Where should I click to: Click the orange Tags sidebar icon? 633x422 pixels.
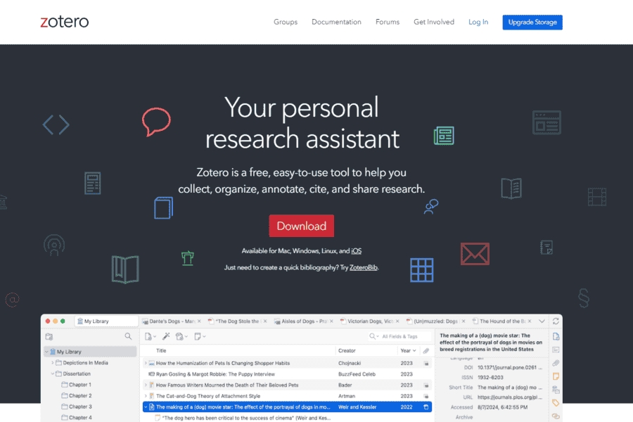[x=556, y=402]
